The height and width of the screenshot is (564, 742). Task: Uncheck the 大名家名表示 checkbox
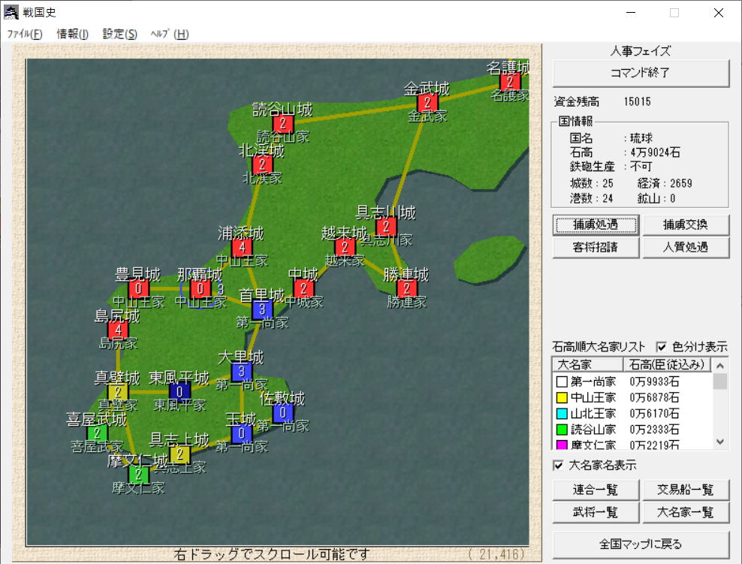pos(558,465)
